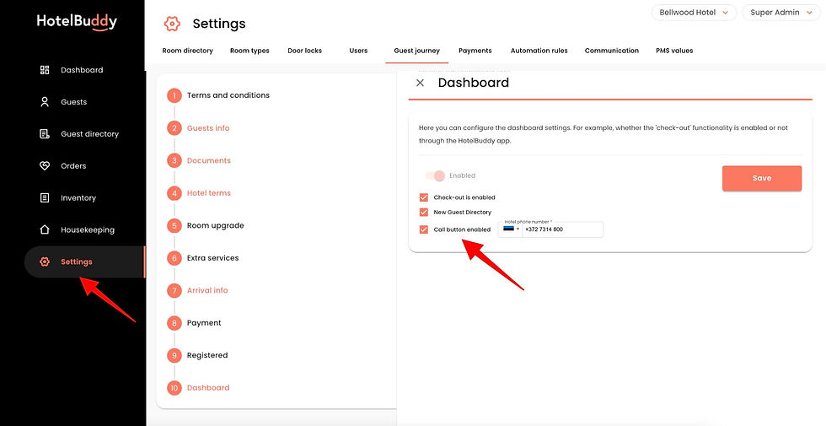Open Arrival info step
The width and height of the screenshot is (826, 426).
207,290
